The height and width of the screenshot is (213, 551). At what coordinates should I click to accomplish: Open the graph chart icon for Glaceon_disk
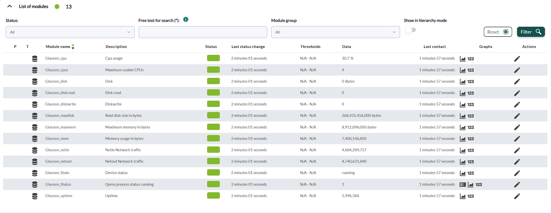click(x=463, y=81)
